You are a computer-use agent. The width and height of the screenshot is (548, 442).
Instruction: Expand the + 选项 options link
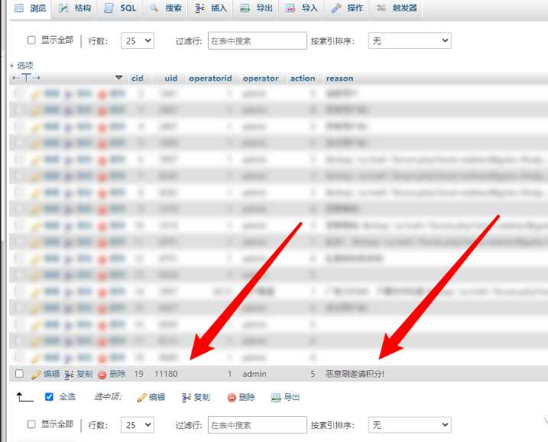coord(21,66)
